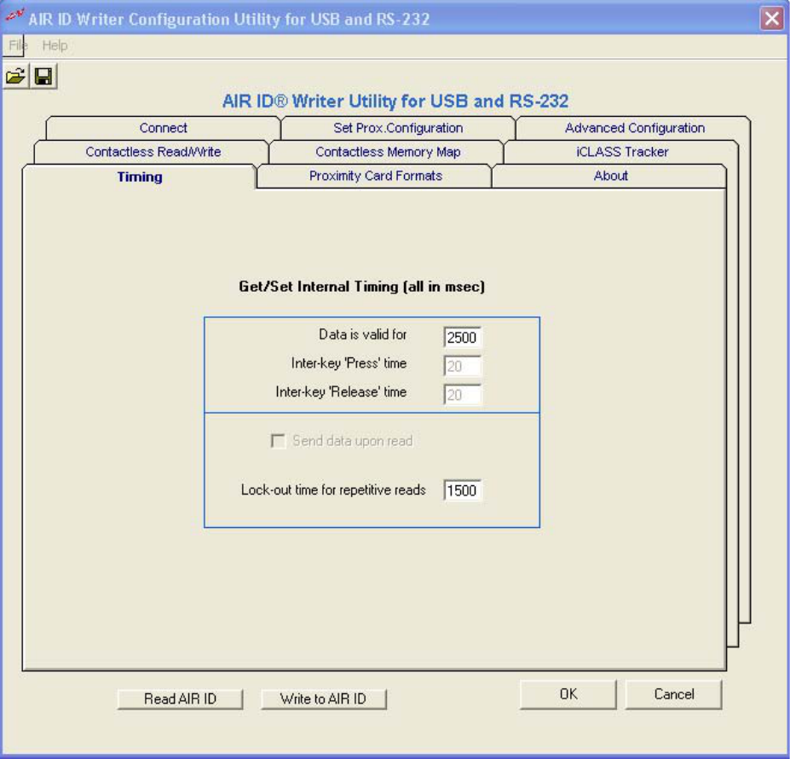The height and width of the screenshot is (759, 790).
Task: Click the Lock-out time for repetitive reads field
Action: [x=462, y=490]
